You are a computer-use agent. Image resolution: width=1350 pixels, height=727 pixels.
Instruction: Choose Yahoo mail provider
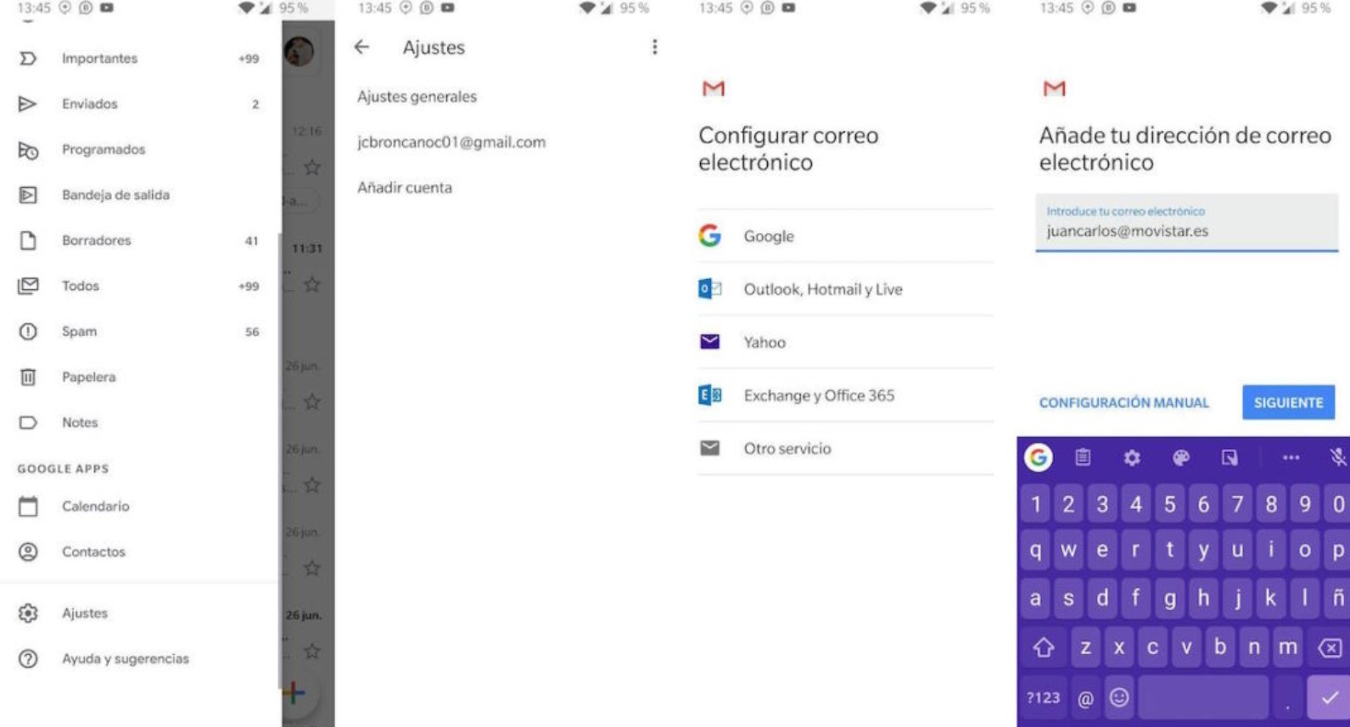point(845,342)
